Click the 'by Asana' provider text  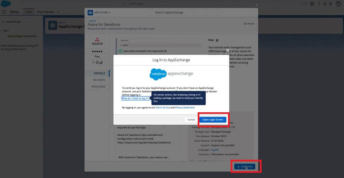pyautogui.click(x=249, y=23)
